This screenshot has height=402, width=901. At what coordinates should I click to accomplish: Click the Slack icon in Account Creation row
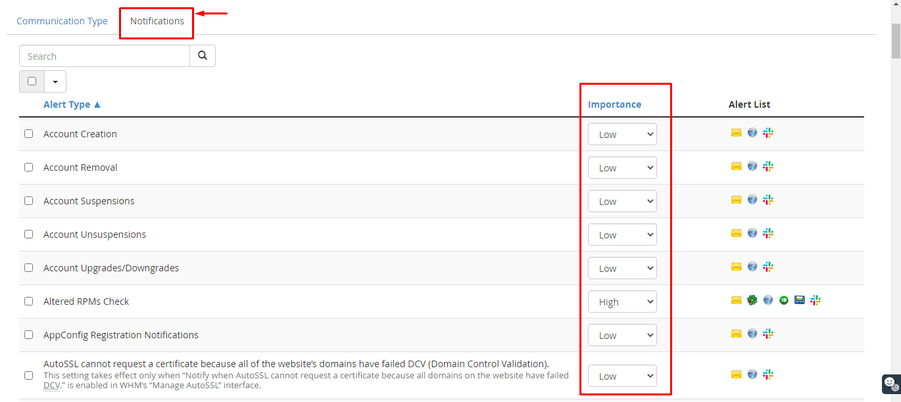tap(768, 133)
